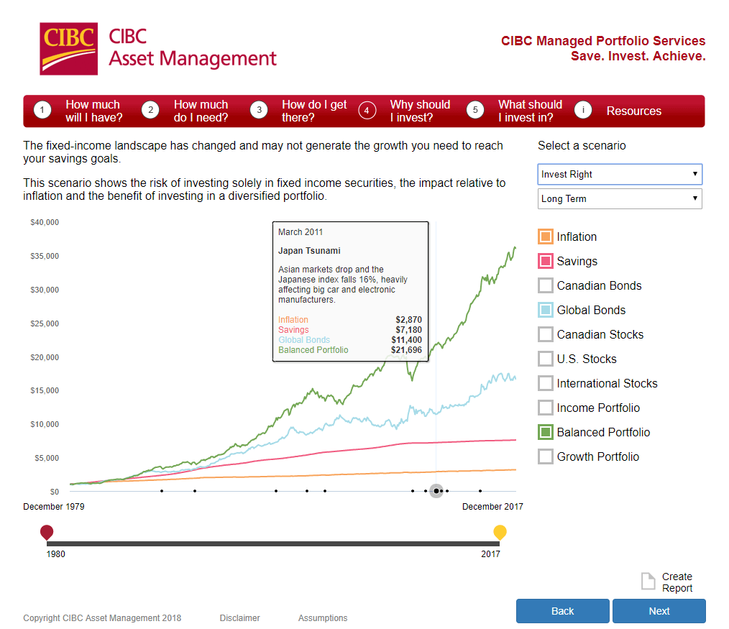Click the Next button

[x=659, y=611]
